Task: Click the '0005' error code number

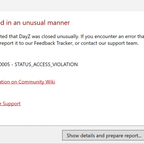Action: tap(5, 64)
